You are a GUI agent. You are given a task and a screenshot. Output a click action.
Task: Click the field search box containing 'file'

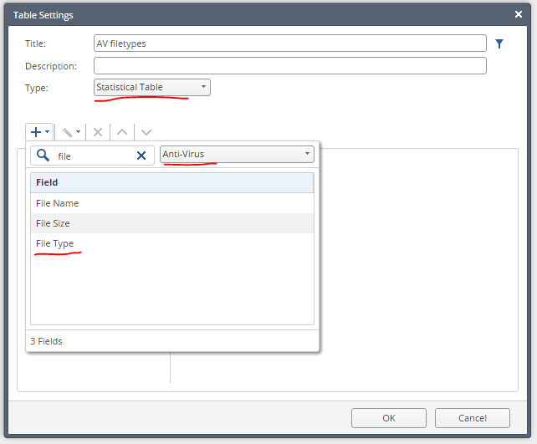click(x=93, y=156)
